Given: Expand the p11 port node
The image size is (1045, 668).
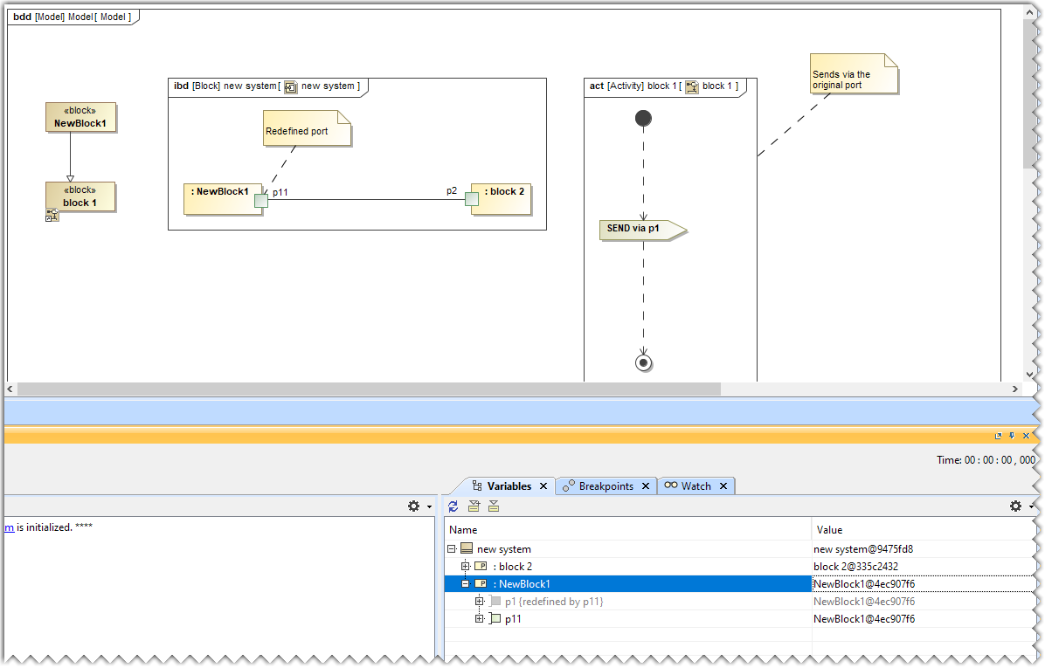Looking at the screenshot, I should (x=478, y=618).
